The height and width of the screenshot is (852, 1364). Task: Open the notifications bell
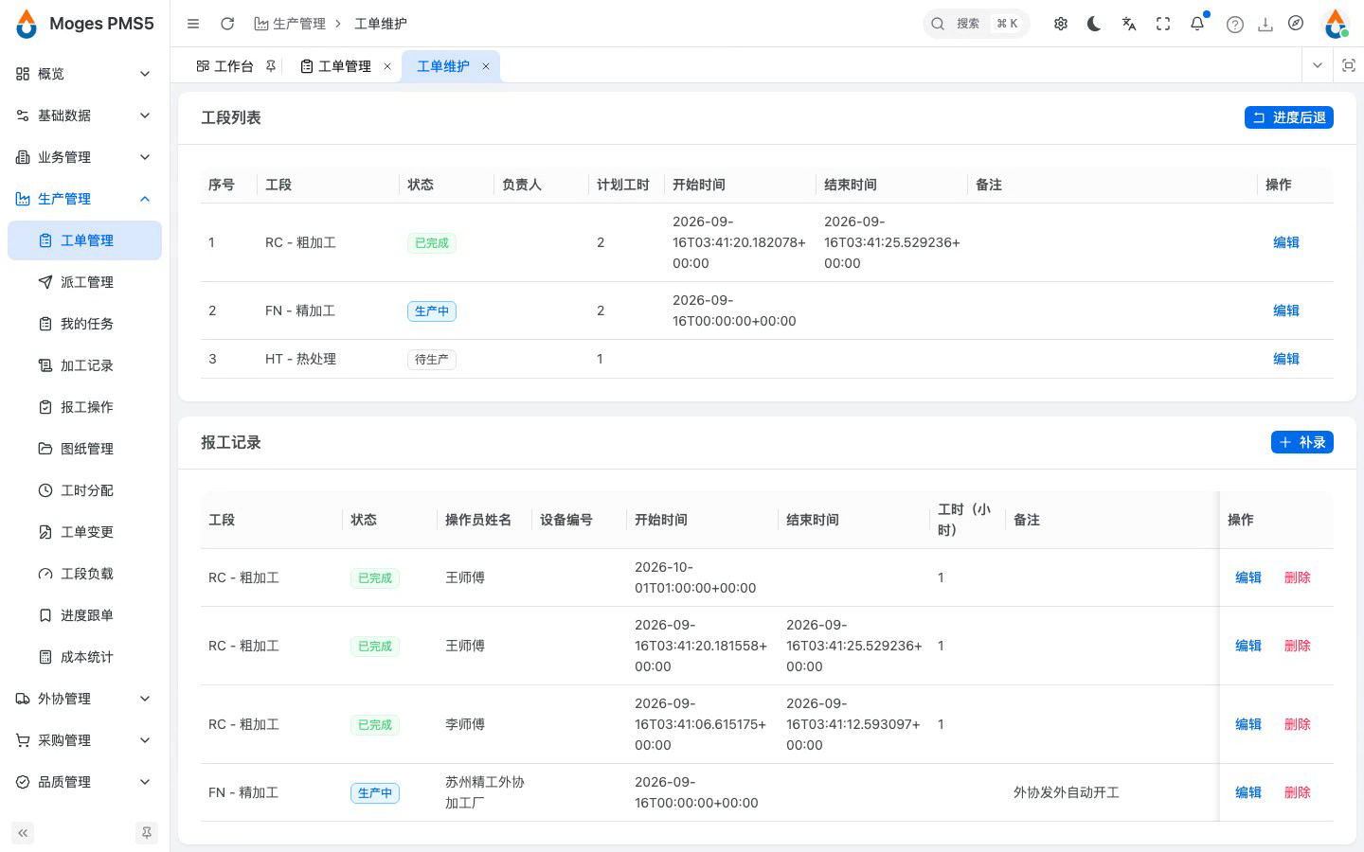(1197, 24)
